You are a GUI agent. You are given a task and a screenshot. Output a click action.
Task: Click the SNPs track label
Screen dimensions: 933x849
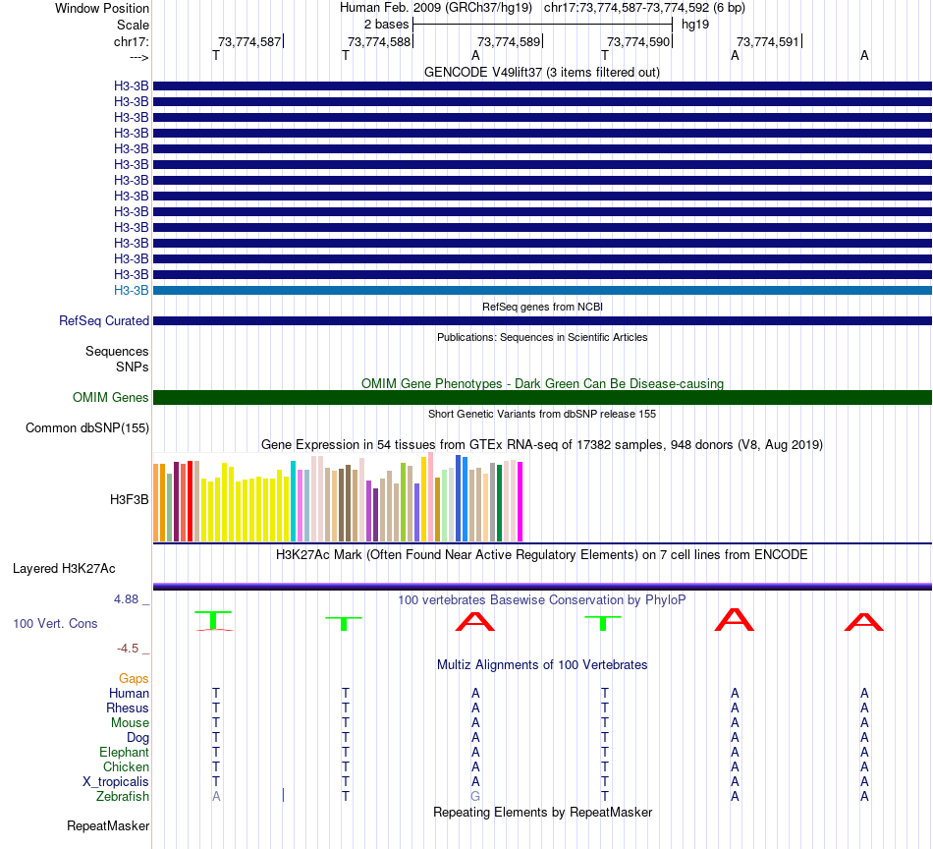click(133, 367)
